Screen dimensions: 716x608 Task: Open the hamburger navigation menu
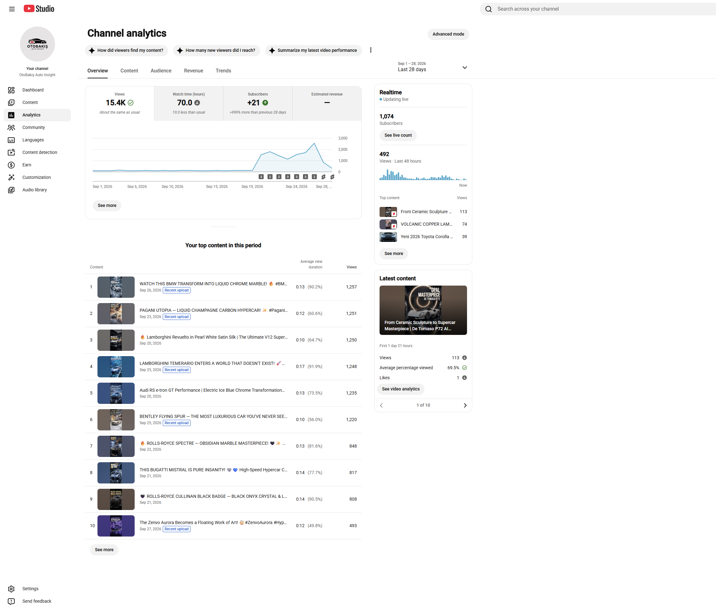point(12,9)
